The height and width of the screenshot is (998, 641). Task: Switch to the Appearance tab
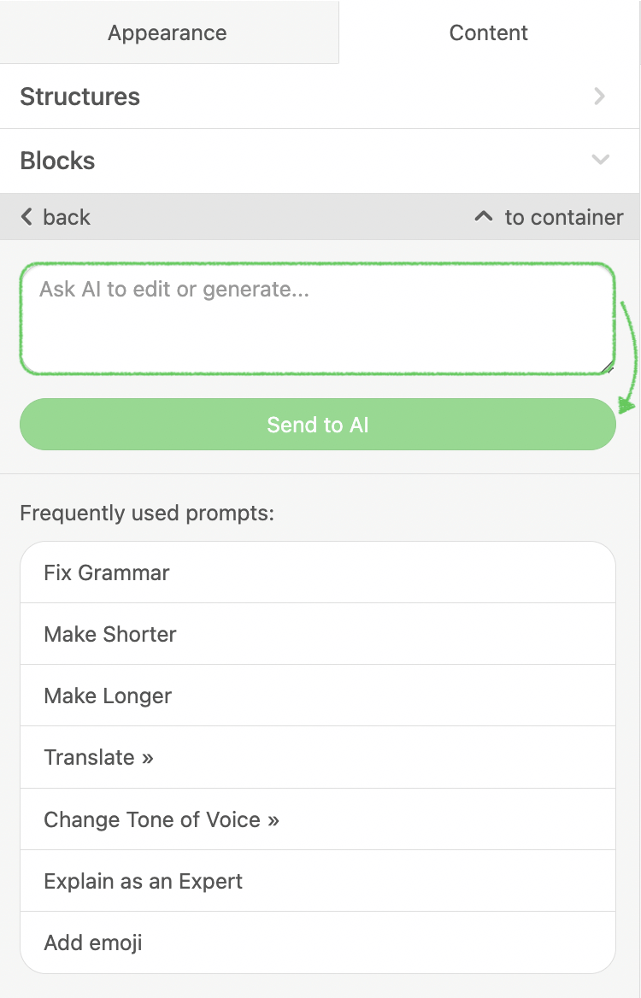pyautogui.click(x=168, y=33)
